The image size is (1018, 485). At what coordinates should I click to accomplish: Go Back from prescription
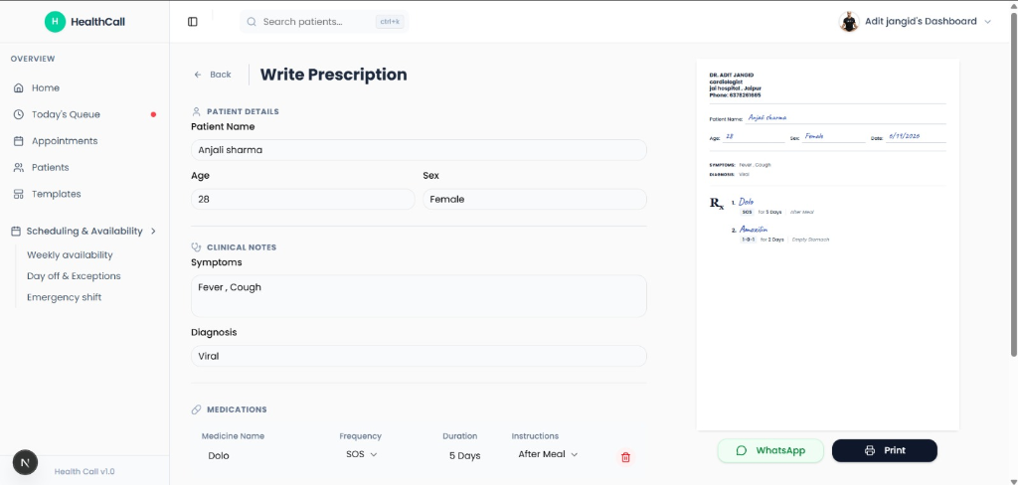[213, 75]
